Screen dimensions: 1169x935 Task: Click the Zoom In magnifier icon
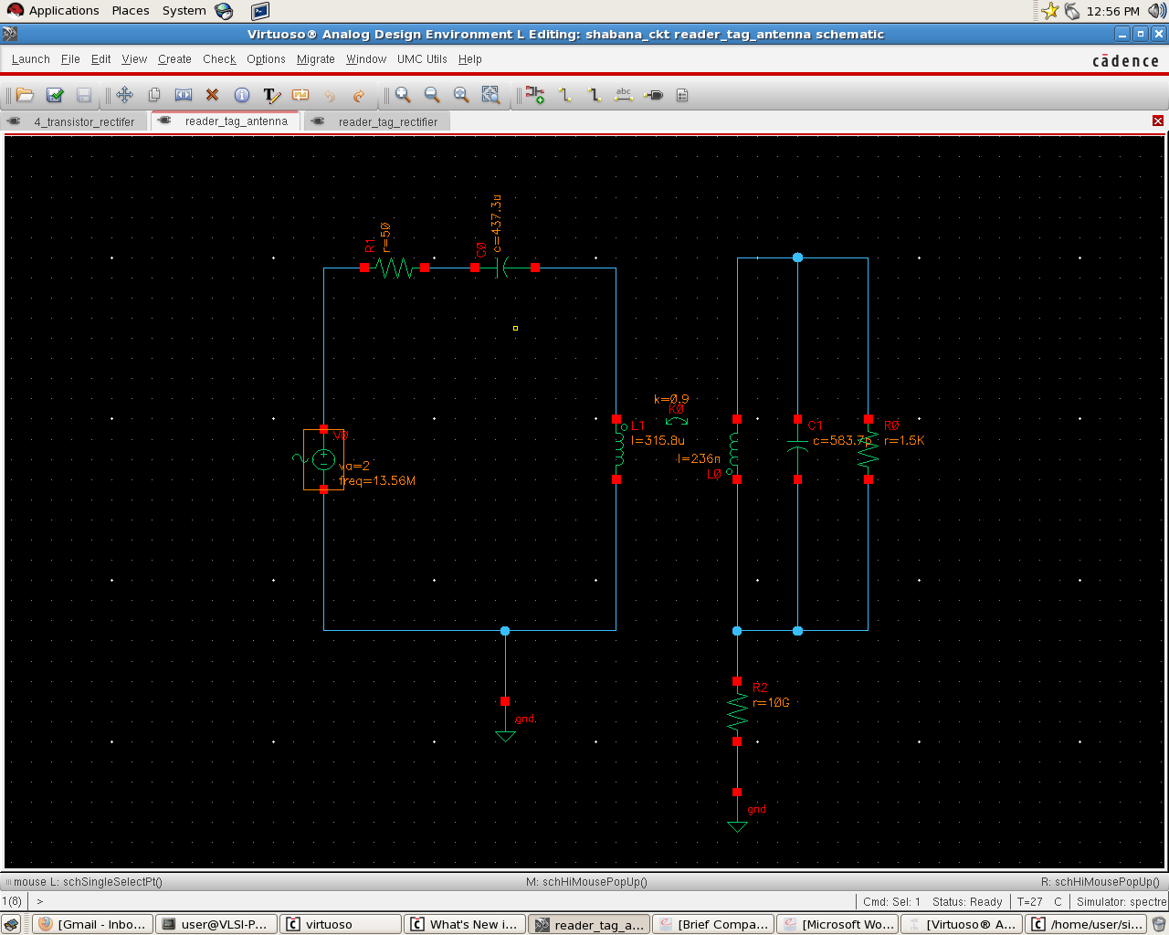(x=403, y=95)
